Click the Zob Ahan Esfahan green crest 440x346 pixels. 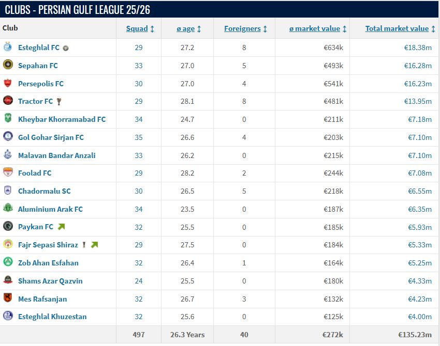[8, 262]
